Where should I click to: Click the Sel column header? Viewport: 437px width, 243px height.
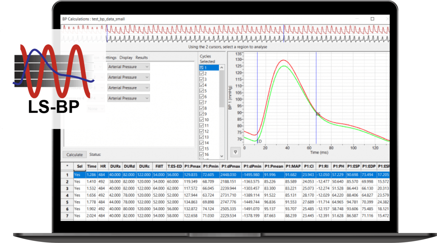80,166
